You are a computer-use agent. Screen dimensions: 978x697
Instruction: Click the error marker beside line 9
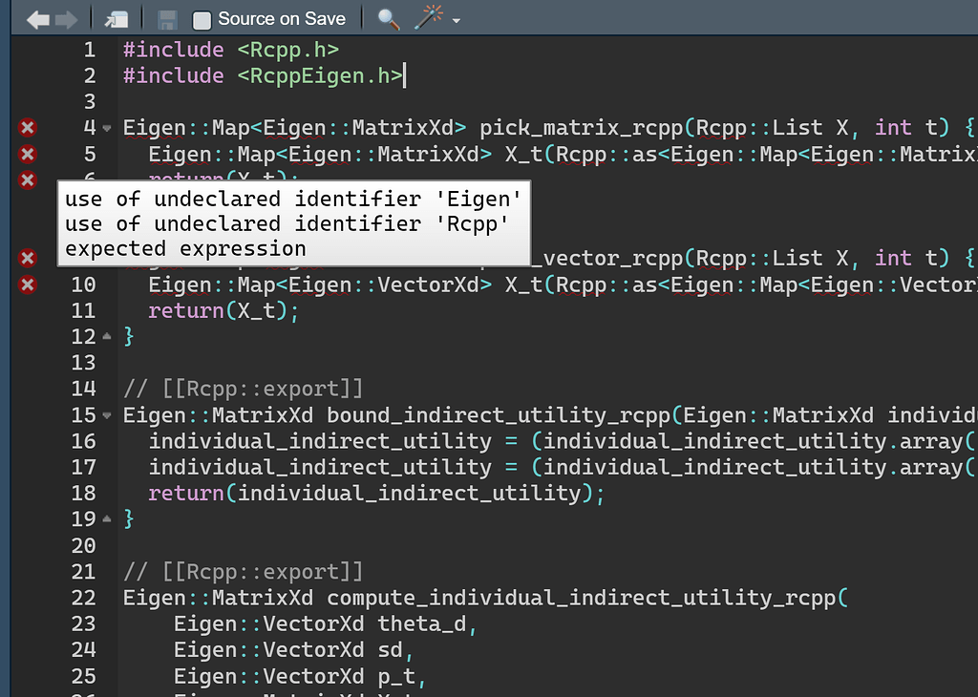(x=28, y=258)
